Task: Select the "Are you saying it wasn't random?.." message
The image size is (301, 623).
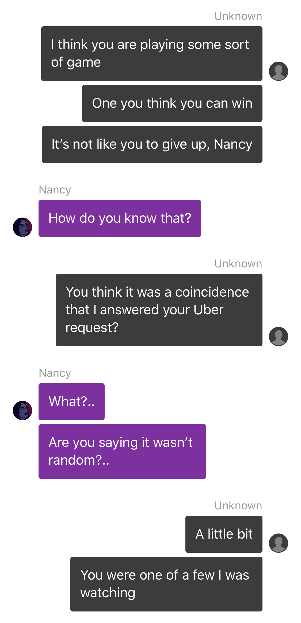Action: pos(122,452)
